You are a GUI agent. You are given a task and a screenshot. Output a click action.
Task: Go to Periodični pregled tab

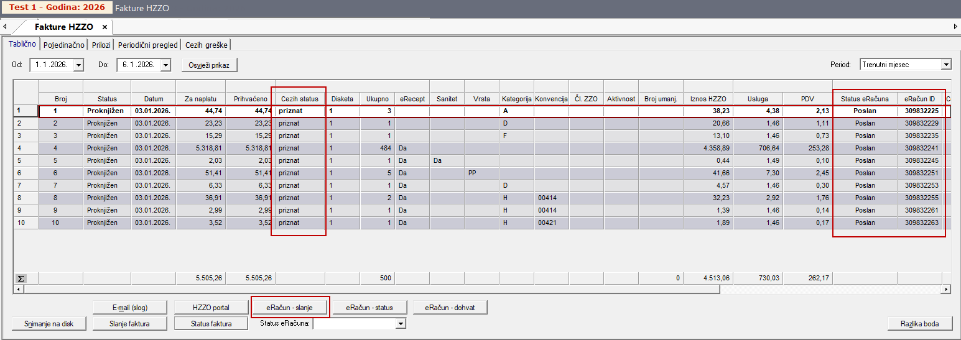(x=147, y=45)
